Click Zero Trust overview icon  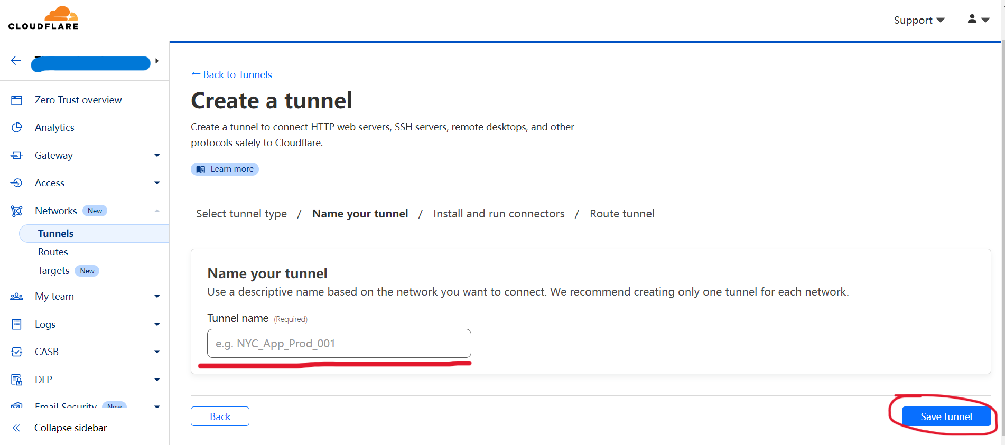[x=17, y=100]
